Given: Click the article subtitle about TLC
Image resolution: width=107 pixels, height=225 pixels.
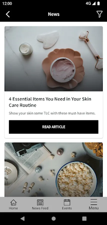Looking at the screenshot, I should tap(52, 113).
